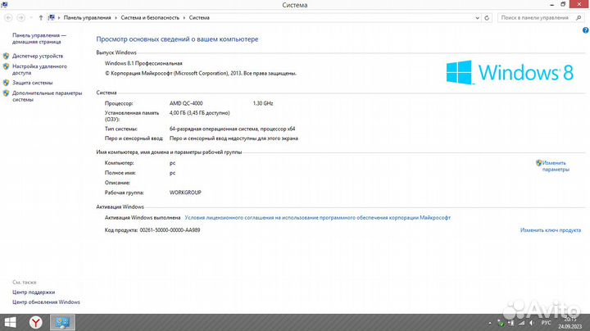The height and width of the screenshot is (331, 590).
Task: Click the Back navigation arrow
Action: (x=8, y=18)
